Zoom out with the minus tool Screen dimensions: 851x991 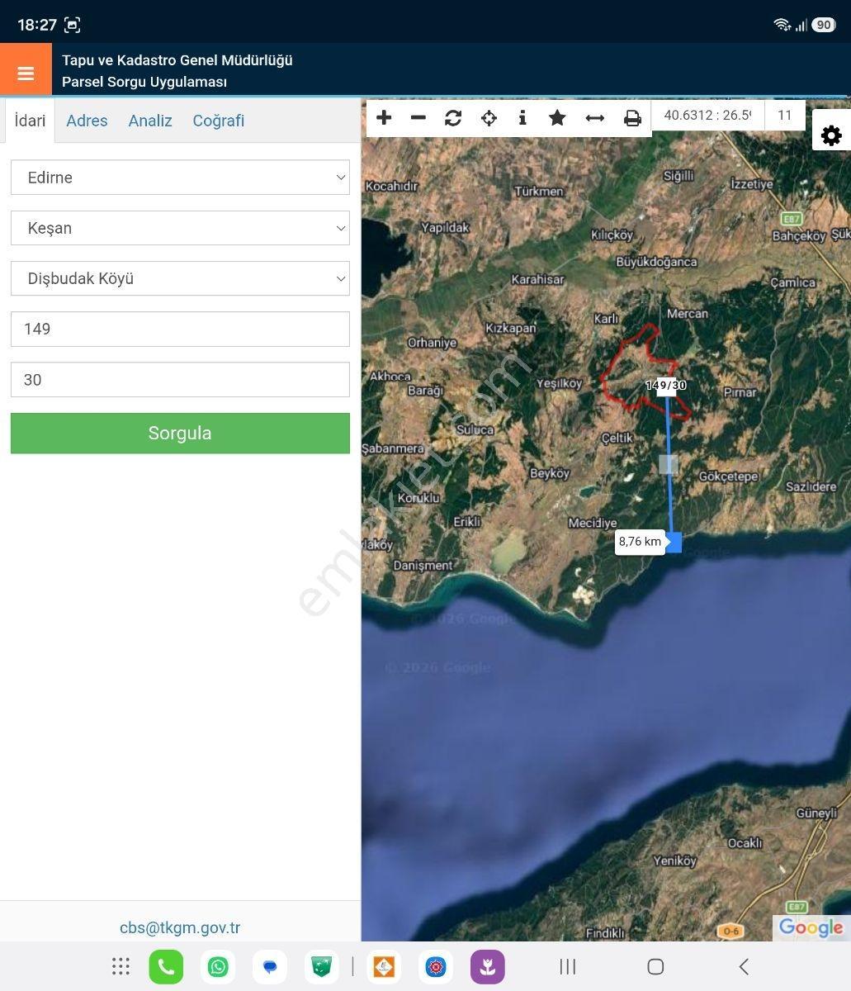pos(418,118)
